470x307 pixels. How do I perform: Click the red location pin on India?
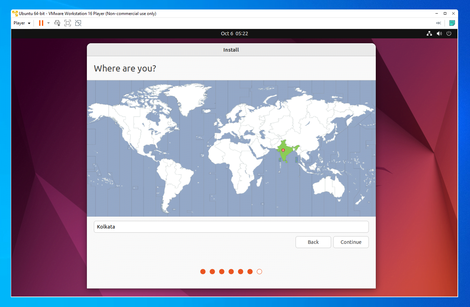[x=283, y=150]
